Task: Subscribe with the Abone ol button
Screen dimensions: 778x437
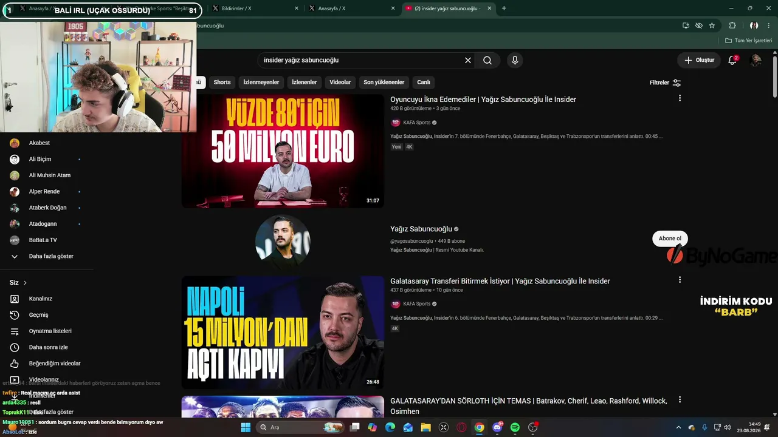Action: pos(670,239)
